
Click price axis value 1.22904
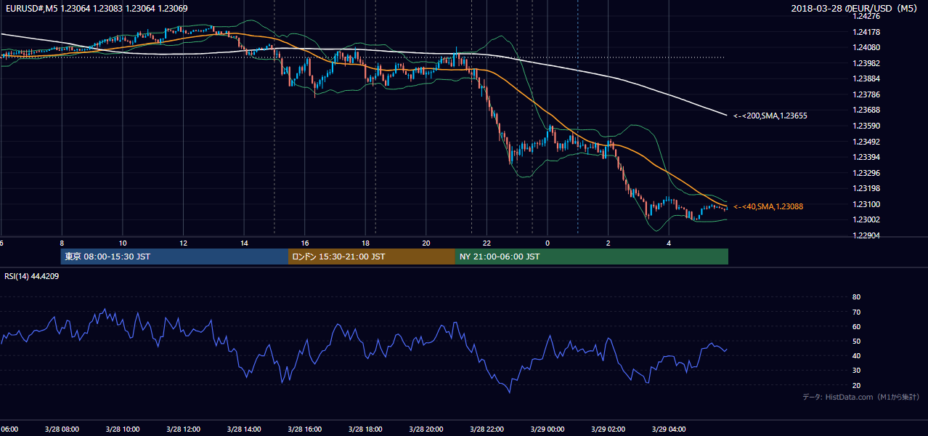(x=866, y=235)
